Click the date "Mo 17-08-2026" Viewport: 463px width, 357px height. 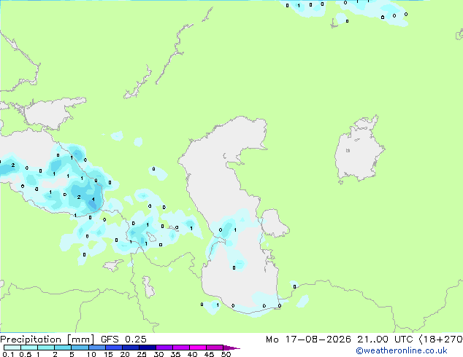(x=308, y=340)
